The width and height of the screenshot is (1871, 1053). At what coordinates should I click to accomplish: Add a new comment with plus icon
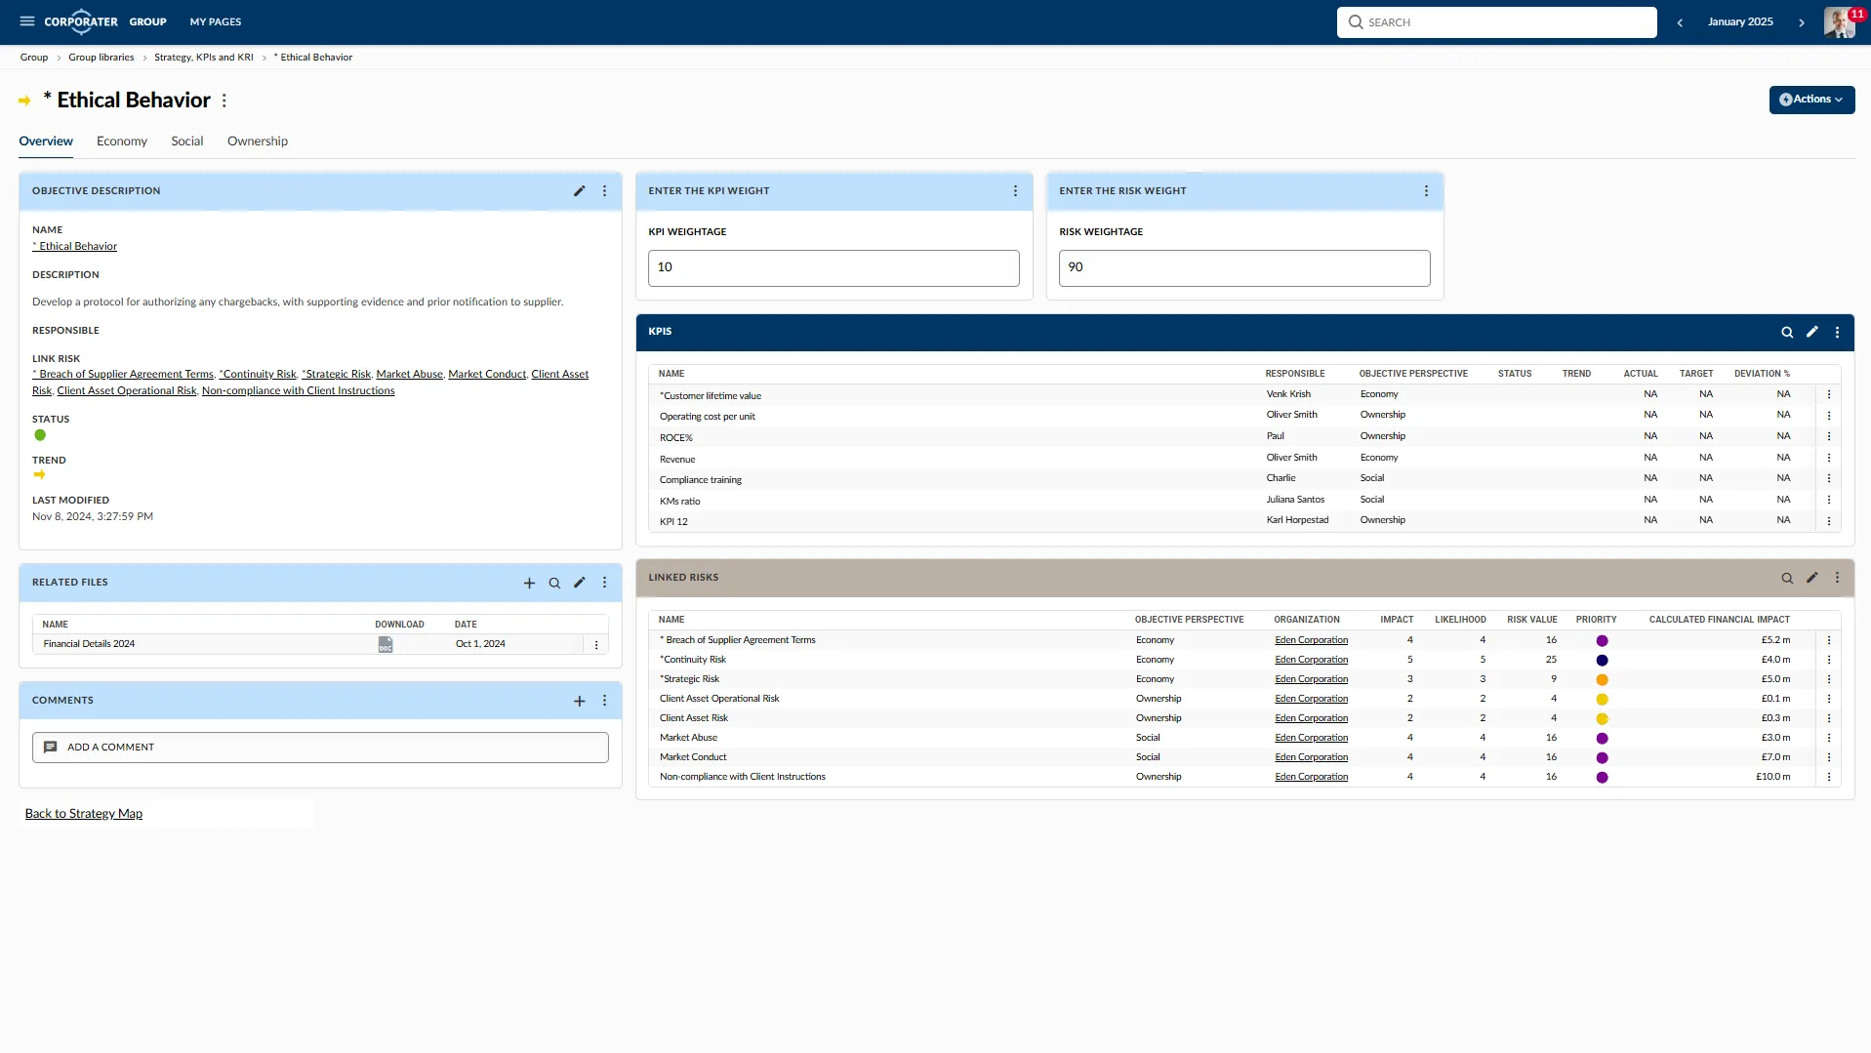coord(580,701)
